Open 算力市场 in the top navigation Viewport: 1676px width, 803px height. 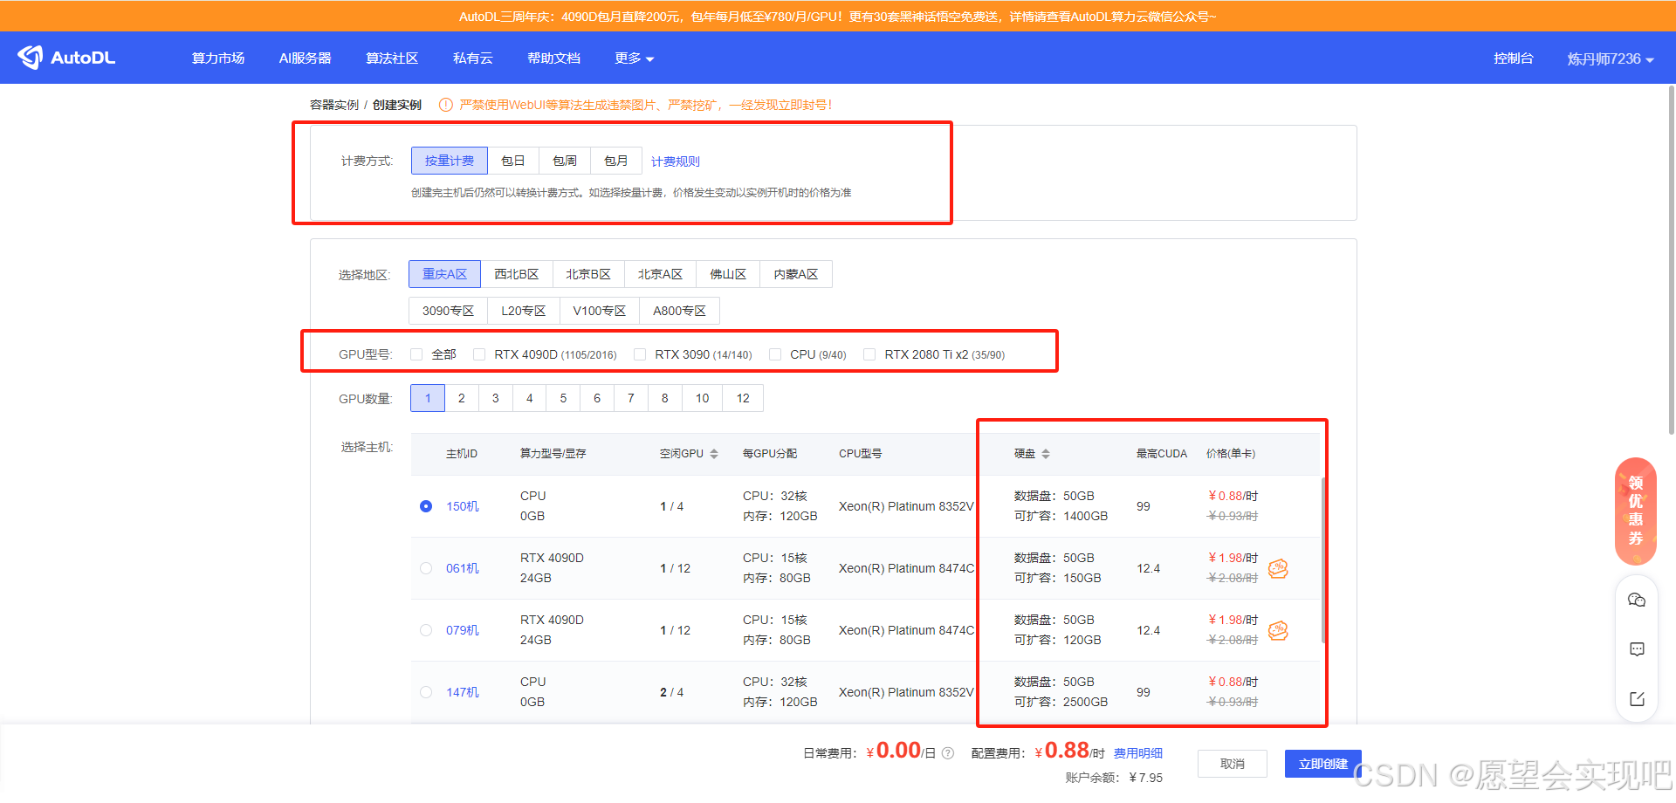pos(218,58)
